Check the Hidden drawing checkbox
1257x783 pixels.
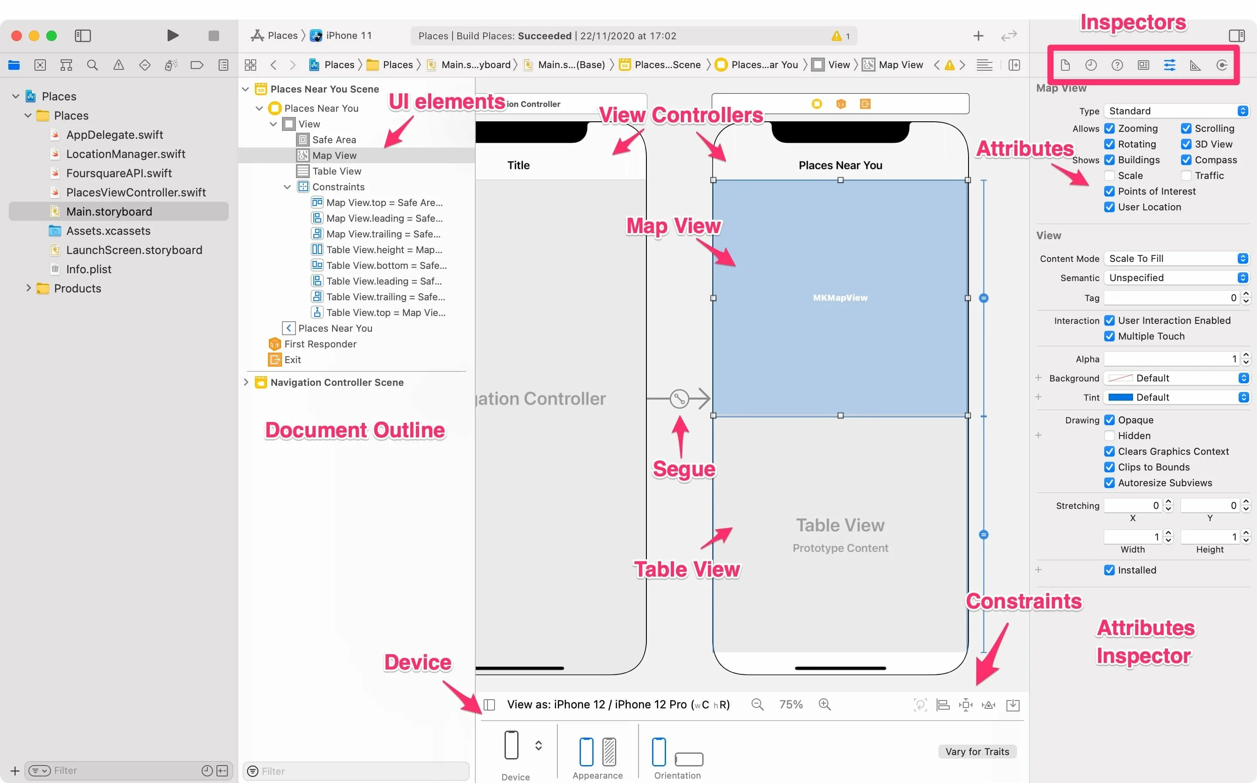pos(1109,436)
